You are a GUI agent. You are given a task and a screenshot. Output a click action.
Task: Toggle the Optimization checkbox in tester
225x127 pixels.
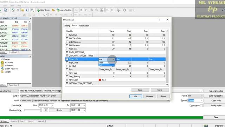pos(201,105)
